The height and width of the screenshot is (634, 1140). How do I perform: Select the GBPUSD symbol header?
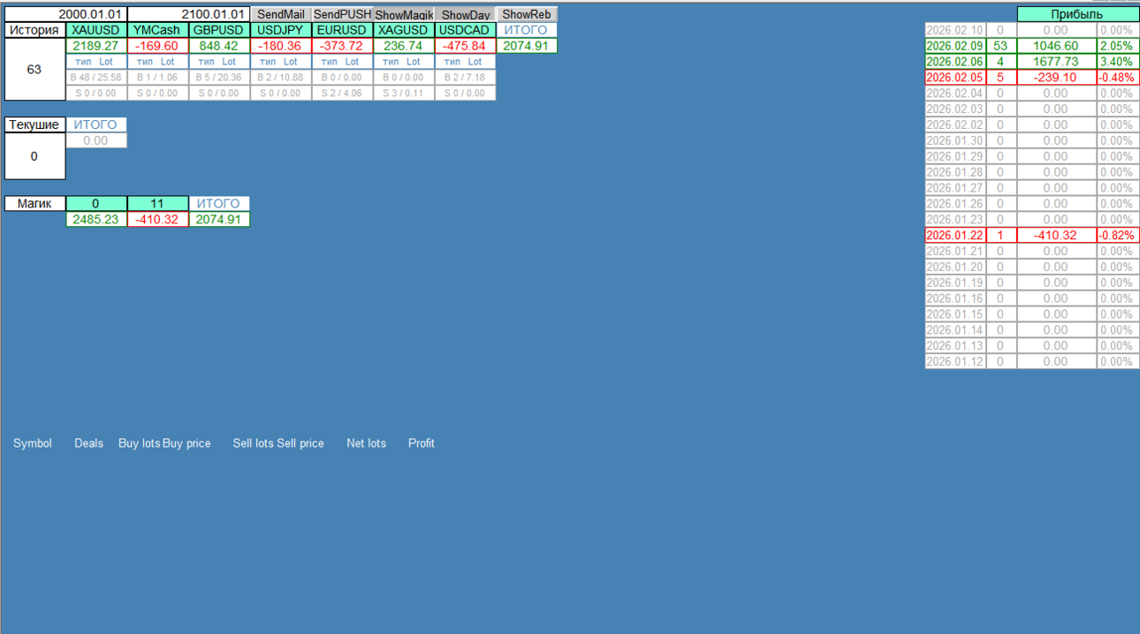[x=219, y=30]
